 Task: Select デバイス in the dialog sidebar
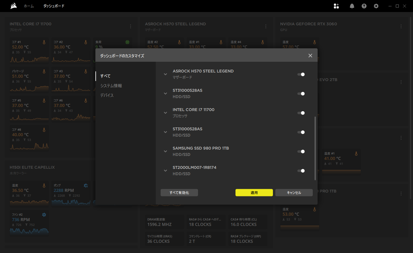(x=107, y=95)
